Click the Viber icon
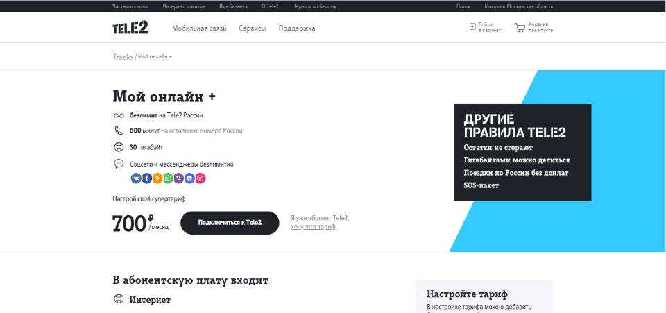Image resolution: width=666 pixels, height=313 pixels. click(x=179, y=178)
